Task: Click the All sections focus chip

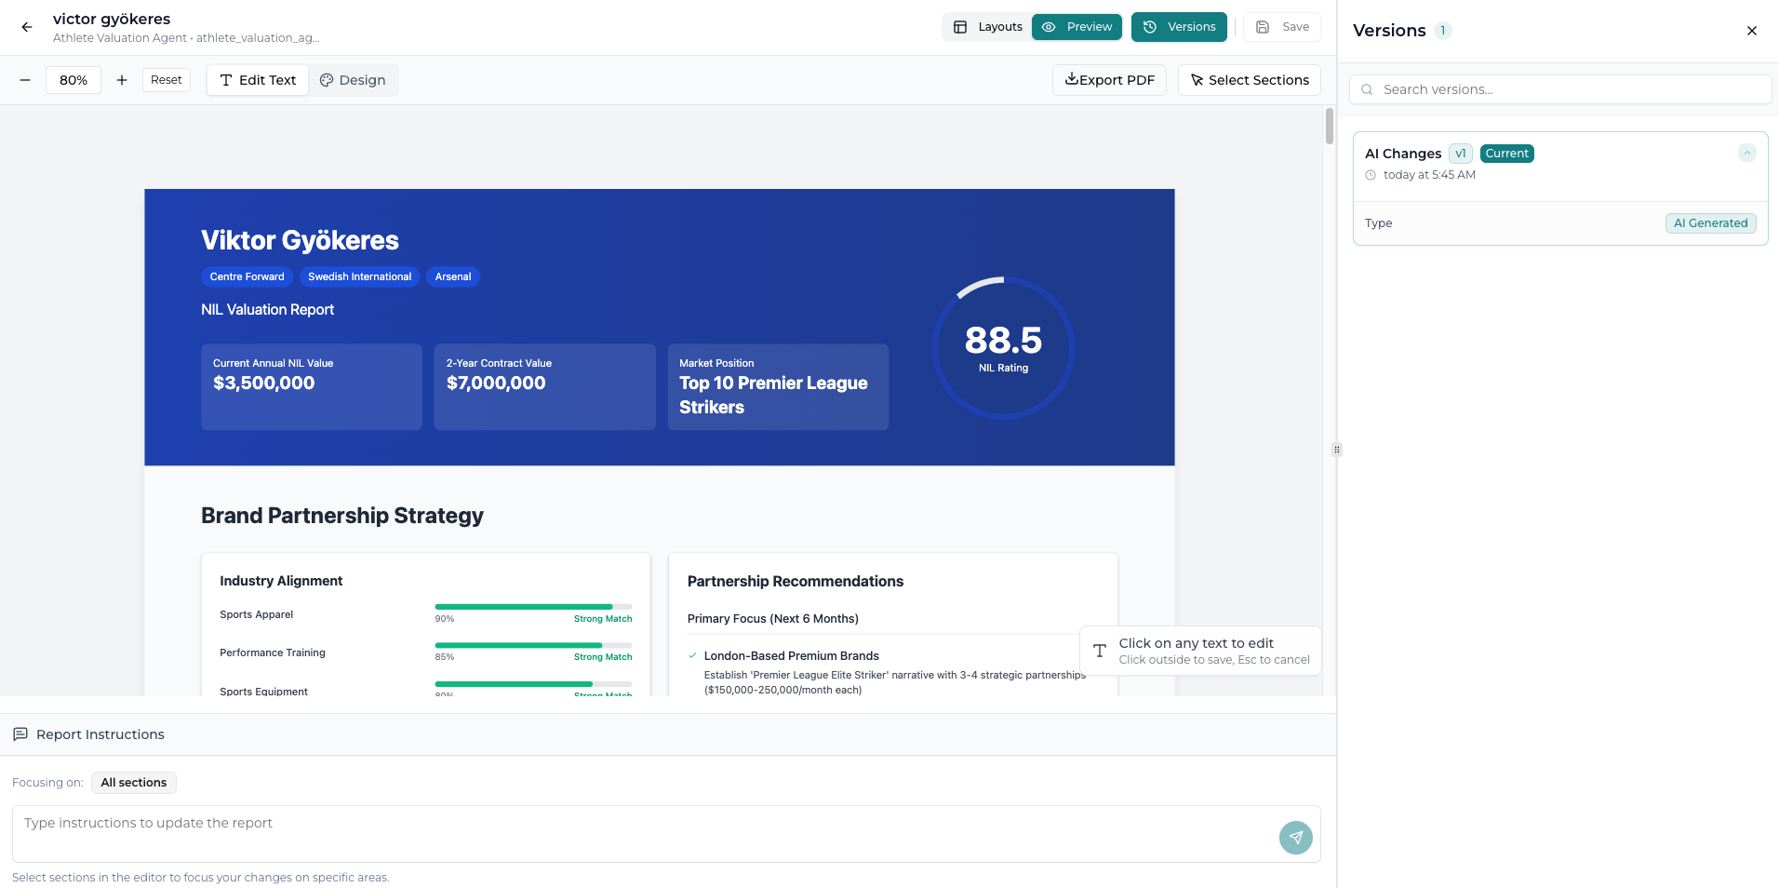Action: [134, 783]
